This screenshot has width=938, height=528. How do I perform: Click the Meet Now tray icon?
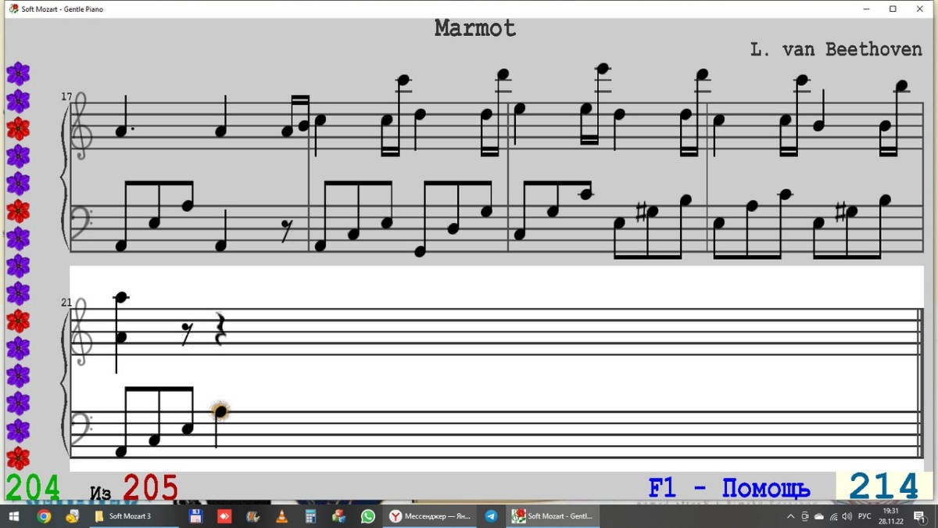click(x=805, y=516)
